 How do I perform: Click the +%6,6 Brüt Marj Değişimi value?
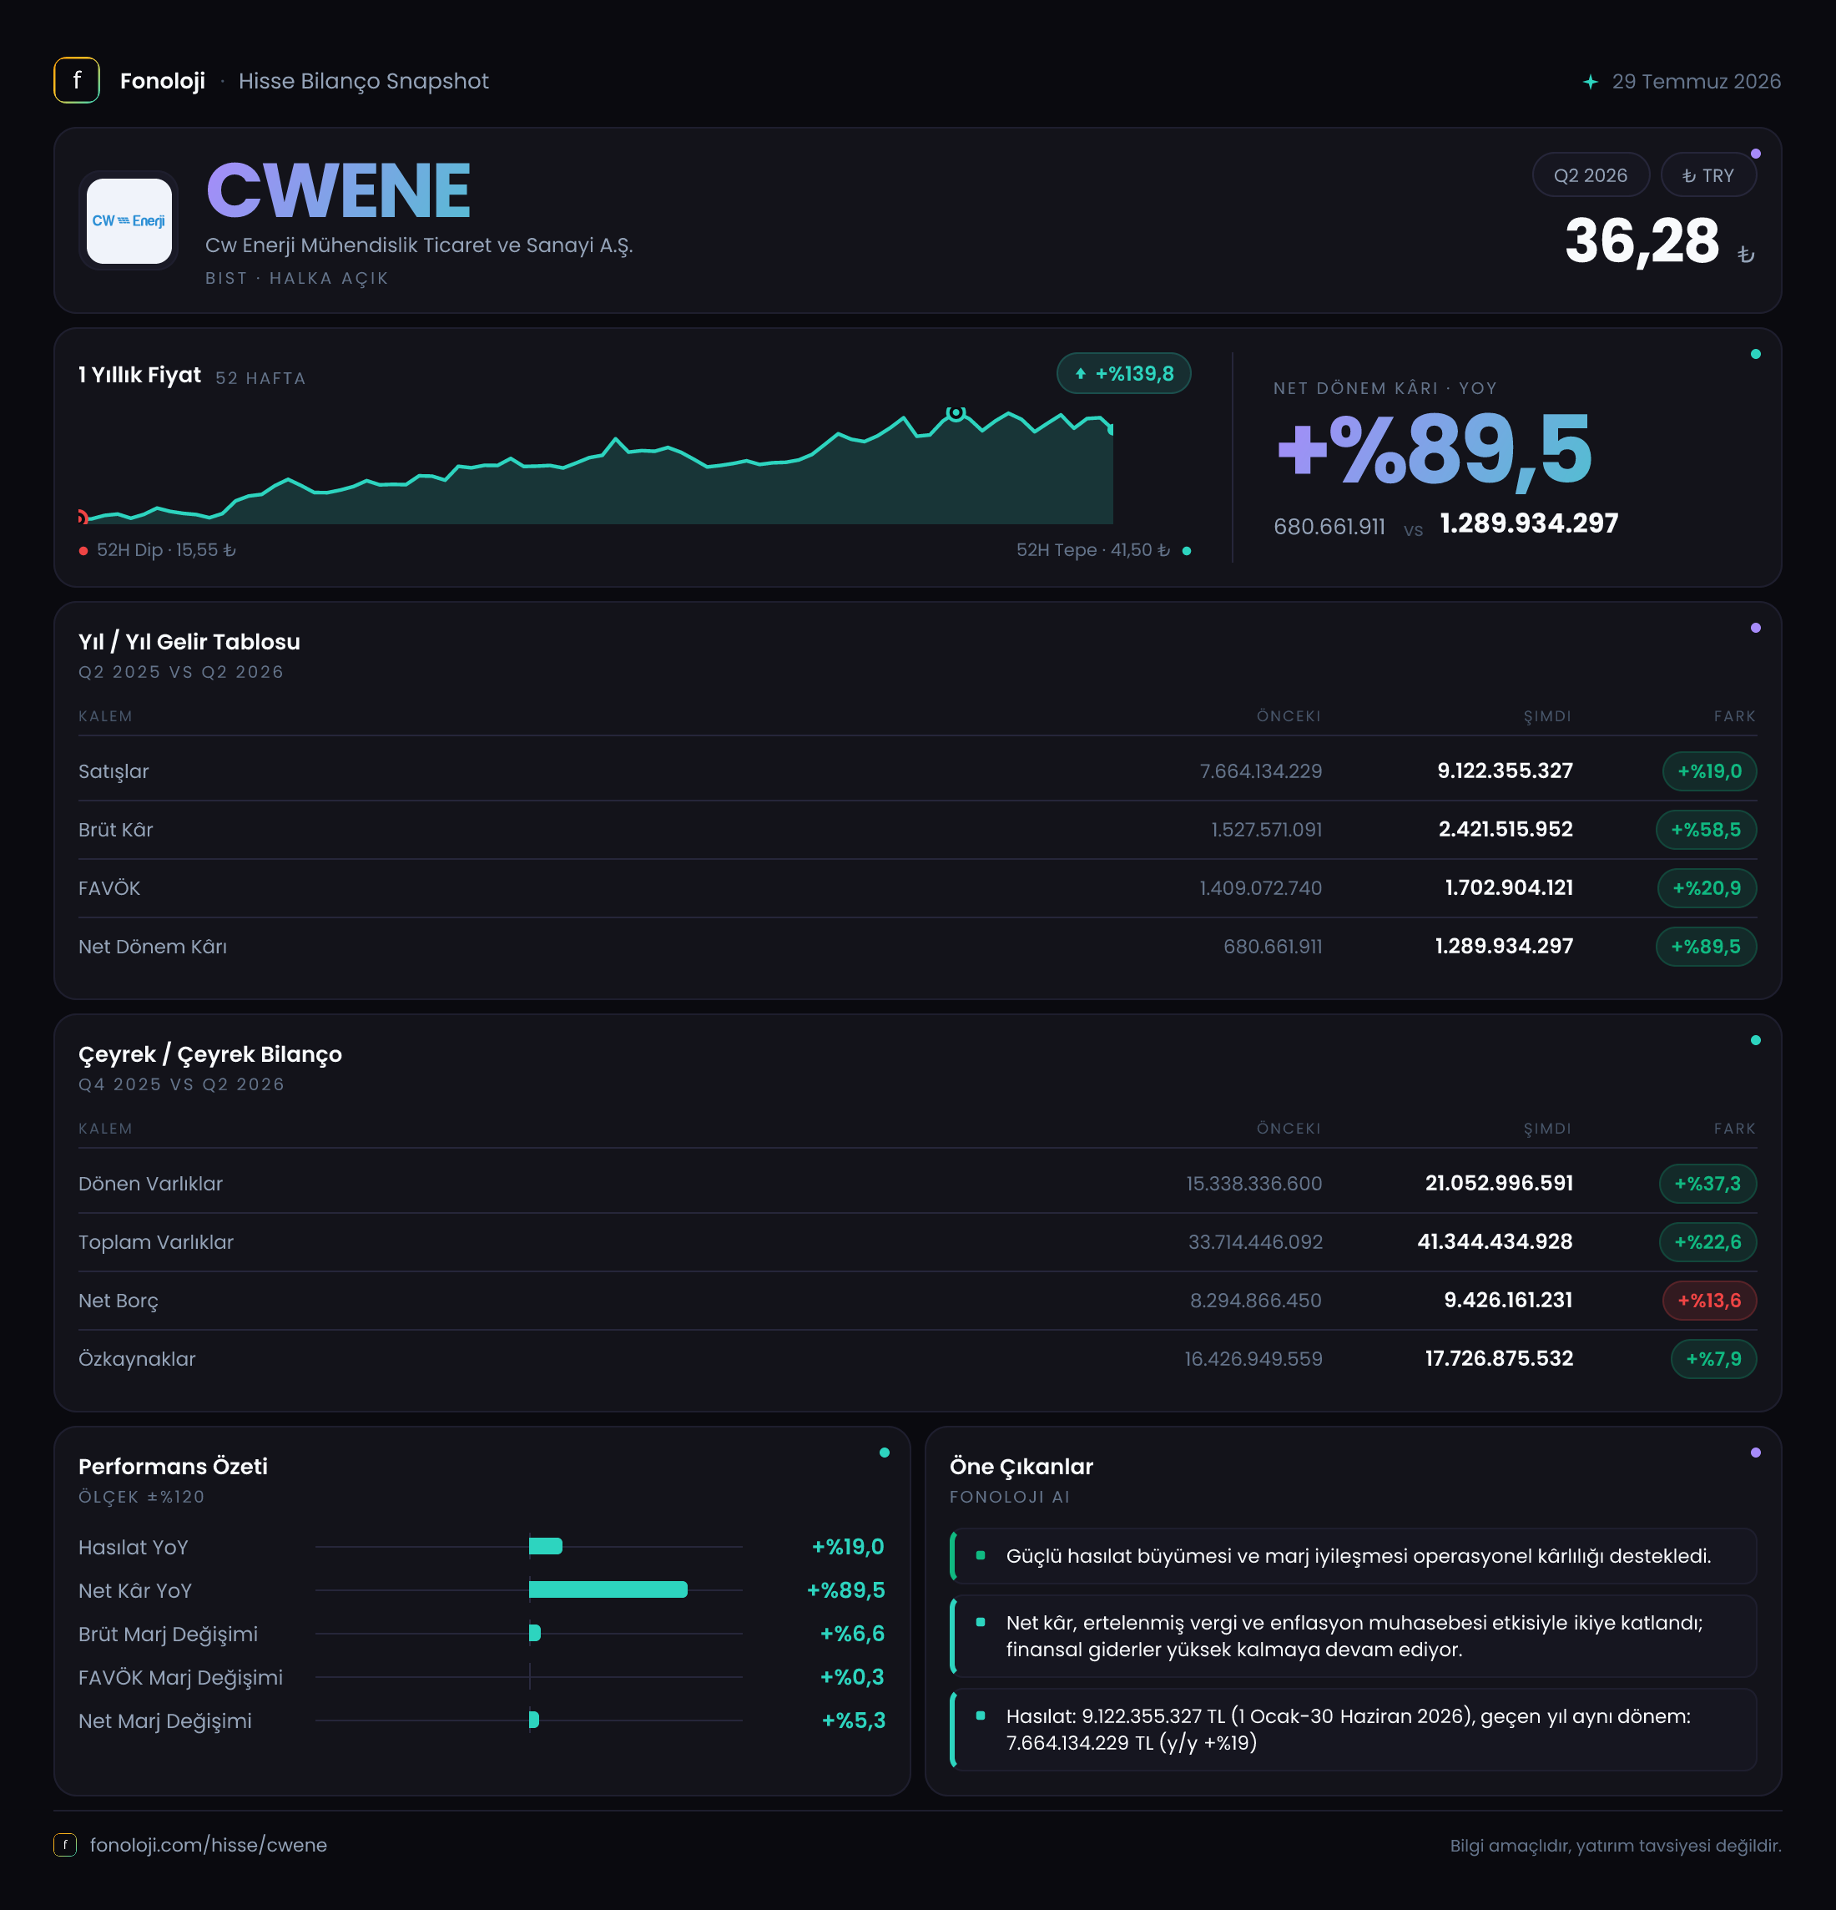click(x=852, y=1635)
